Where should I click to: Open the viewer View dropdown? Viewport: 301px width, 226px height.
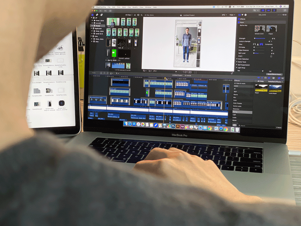coord(232,15)
